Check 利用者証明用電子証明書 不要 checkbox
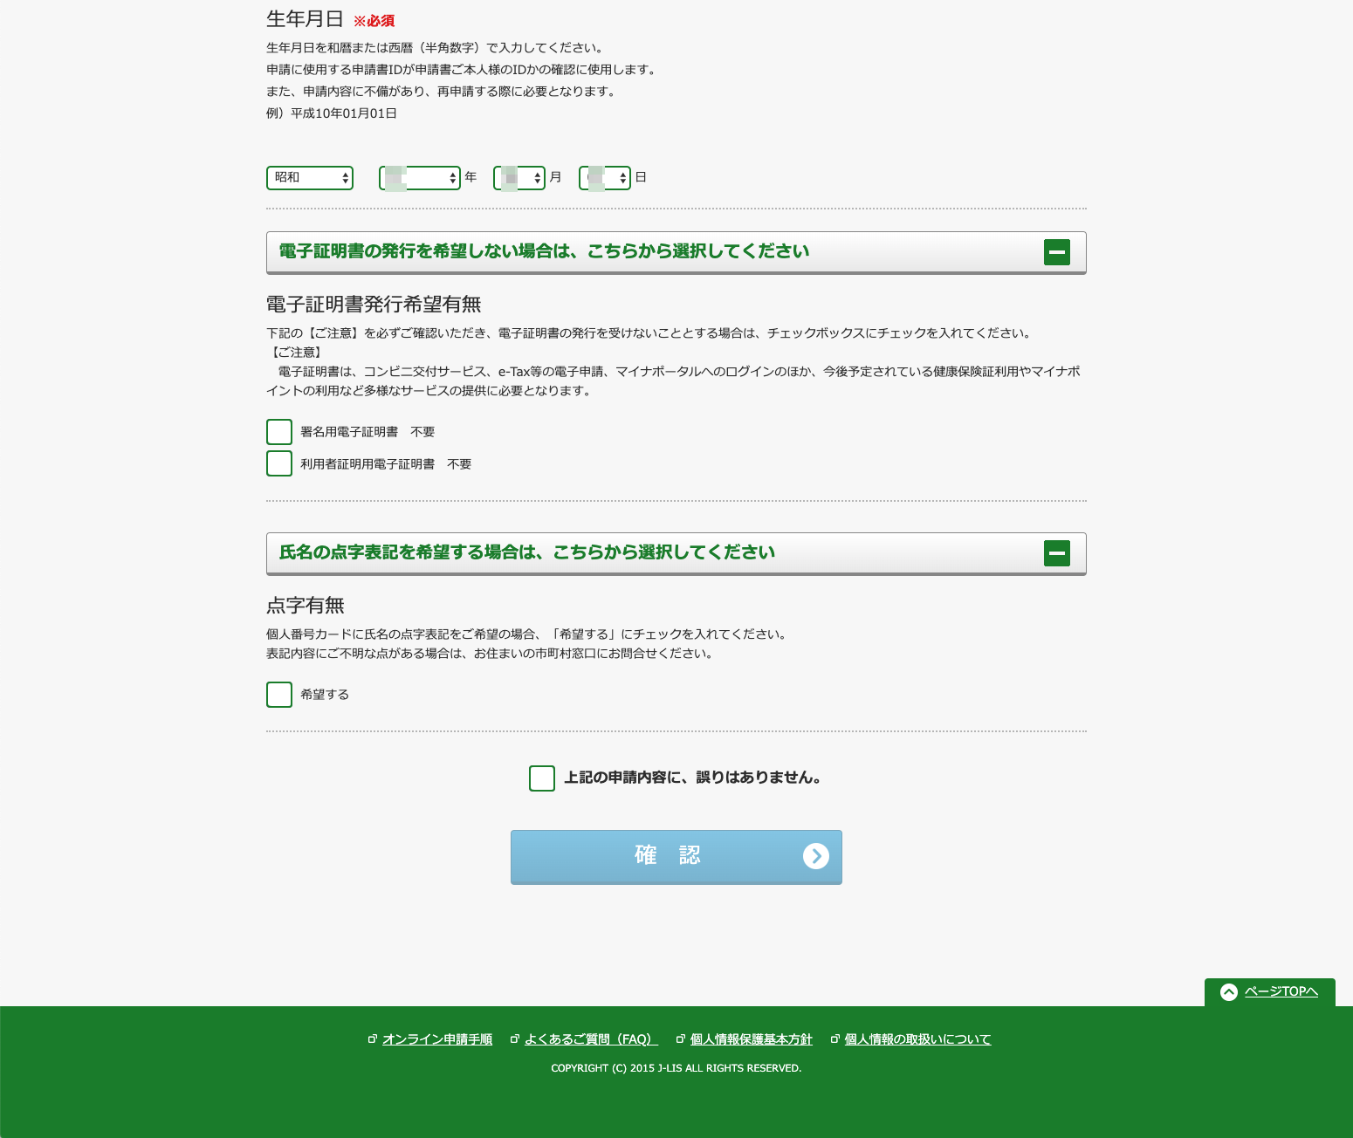The height and width of the screenshot is (1138, 1353). coord(279,463)
